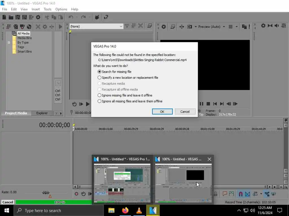Open the View menu
The height and width of the screenshot is (216, 289).
coord(24,9)
